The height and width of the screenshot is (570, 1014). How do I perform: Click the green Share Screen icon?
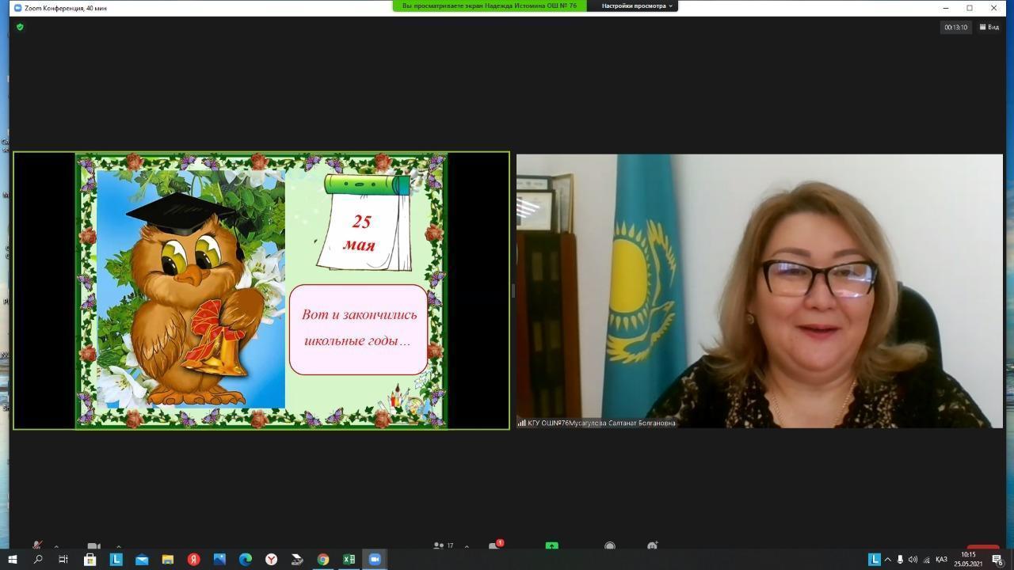(551, 546)
